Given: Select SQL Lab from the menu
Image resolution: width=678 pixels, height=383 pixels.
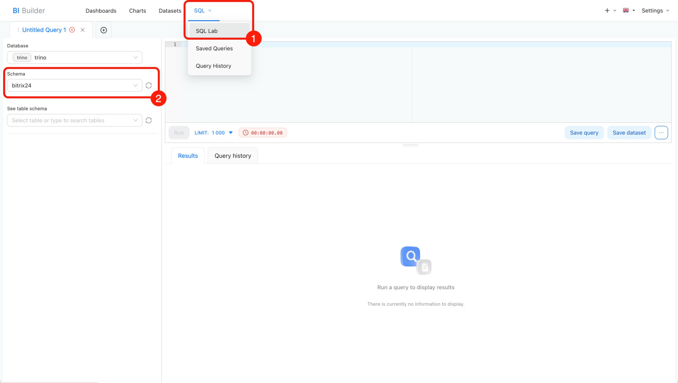Looking at the screenshot, I should pos(207,31).
